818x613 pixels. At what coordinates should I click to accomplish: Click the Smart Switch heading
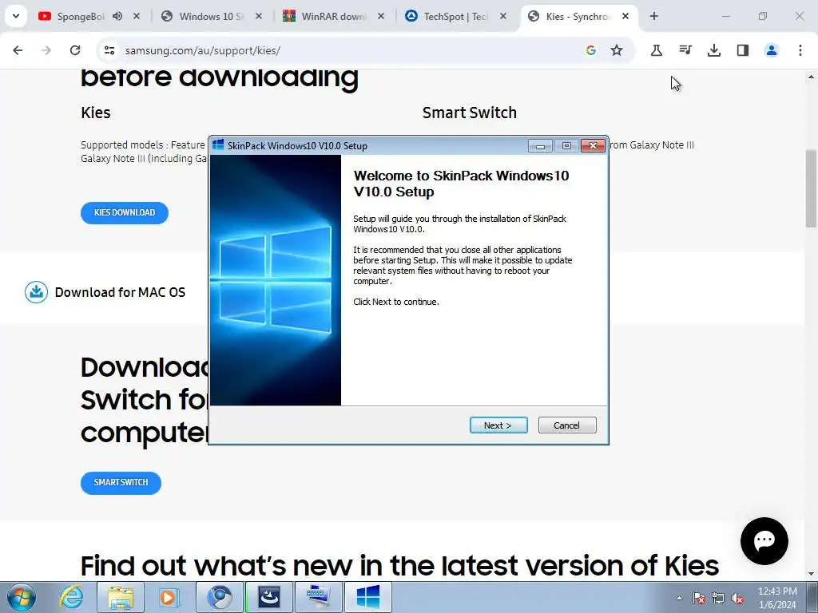(x=470, y=113)
